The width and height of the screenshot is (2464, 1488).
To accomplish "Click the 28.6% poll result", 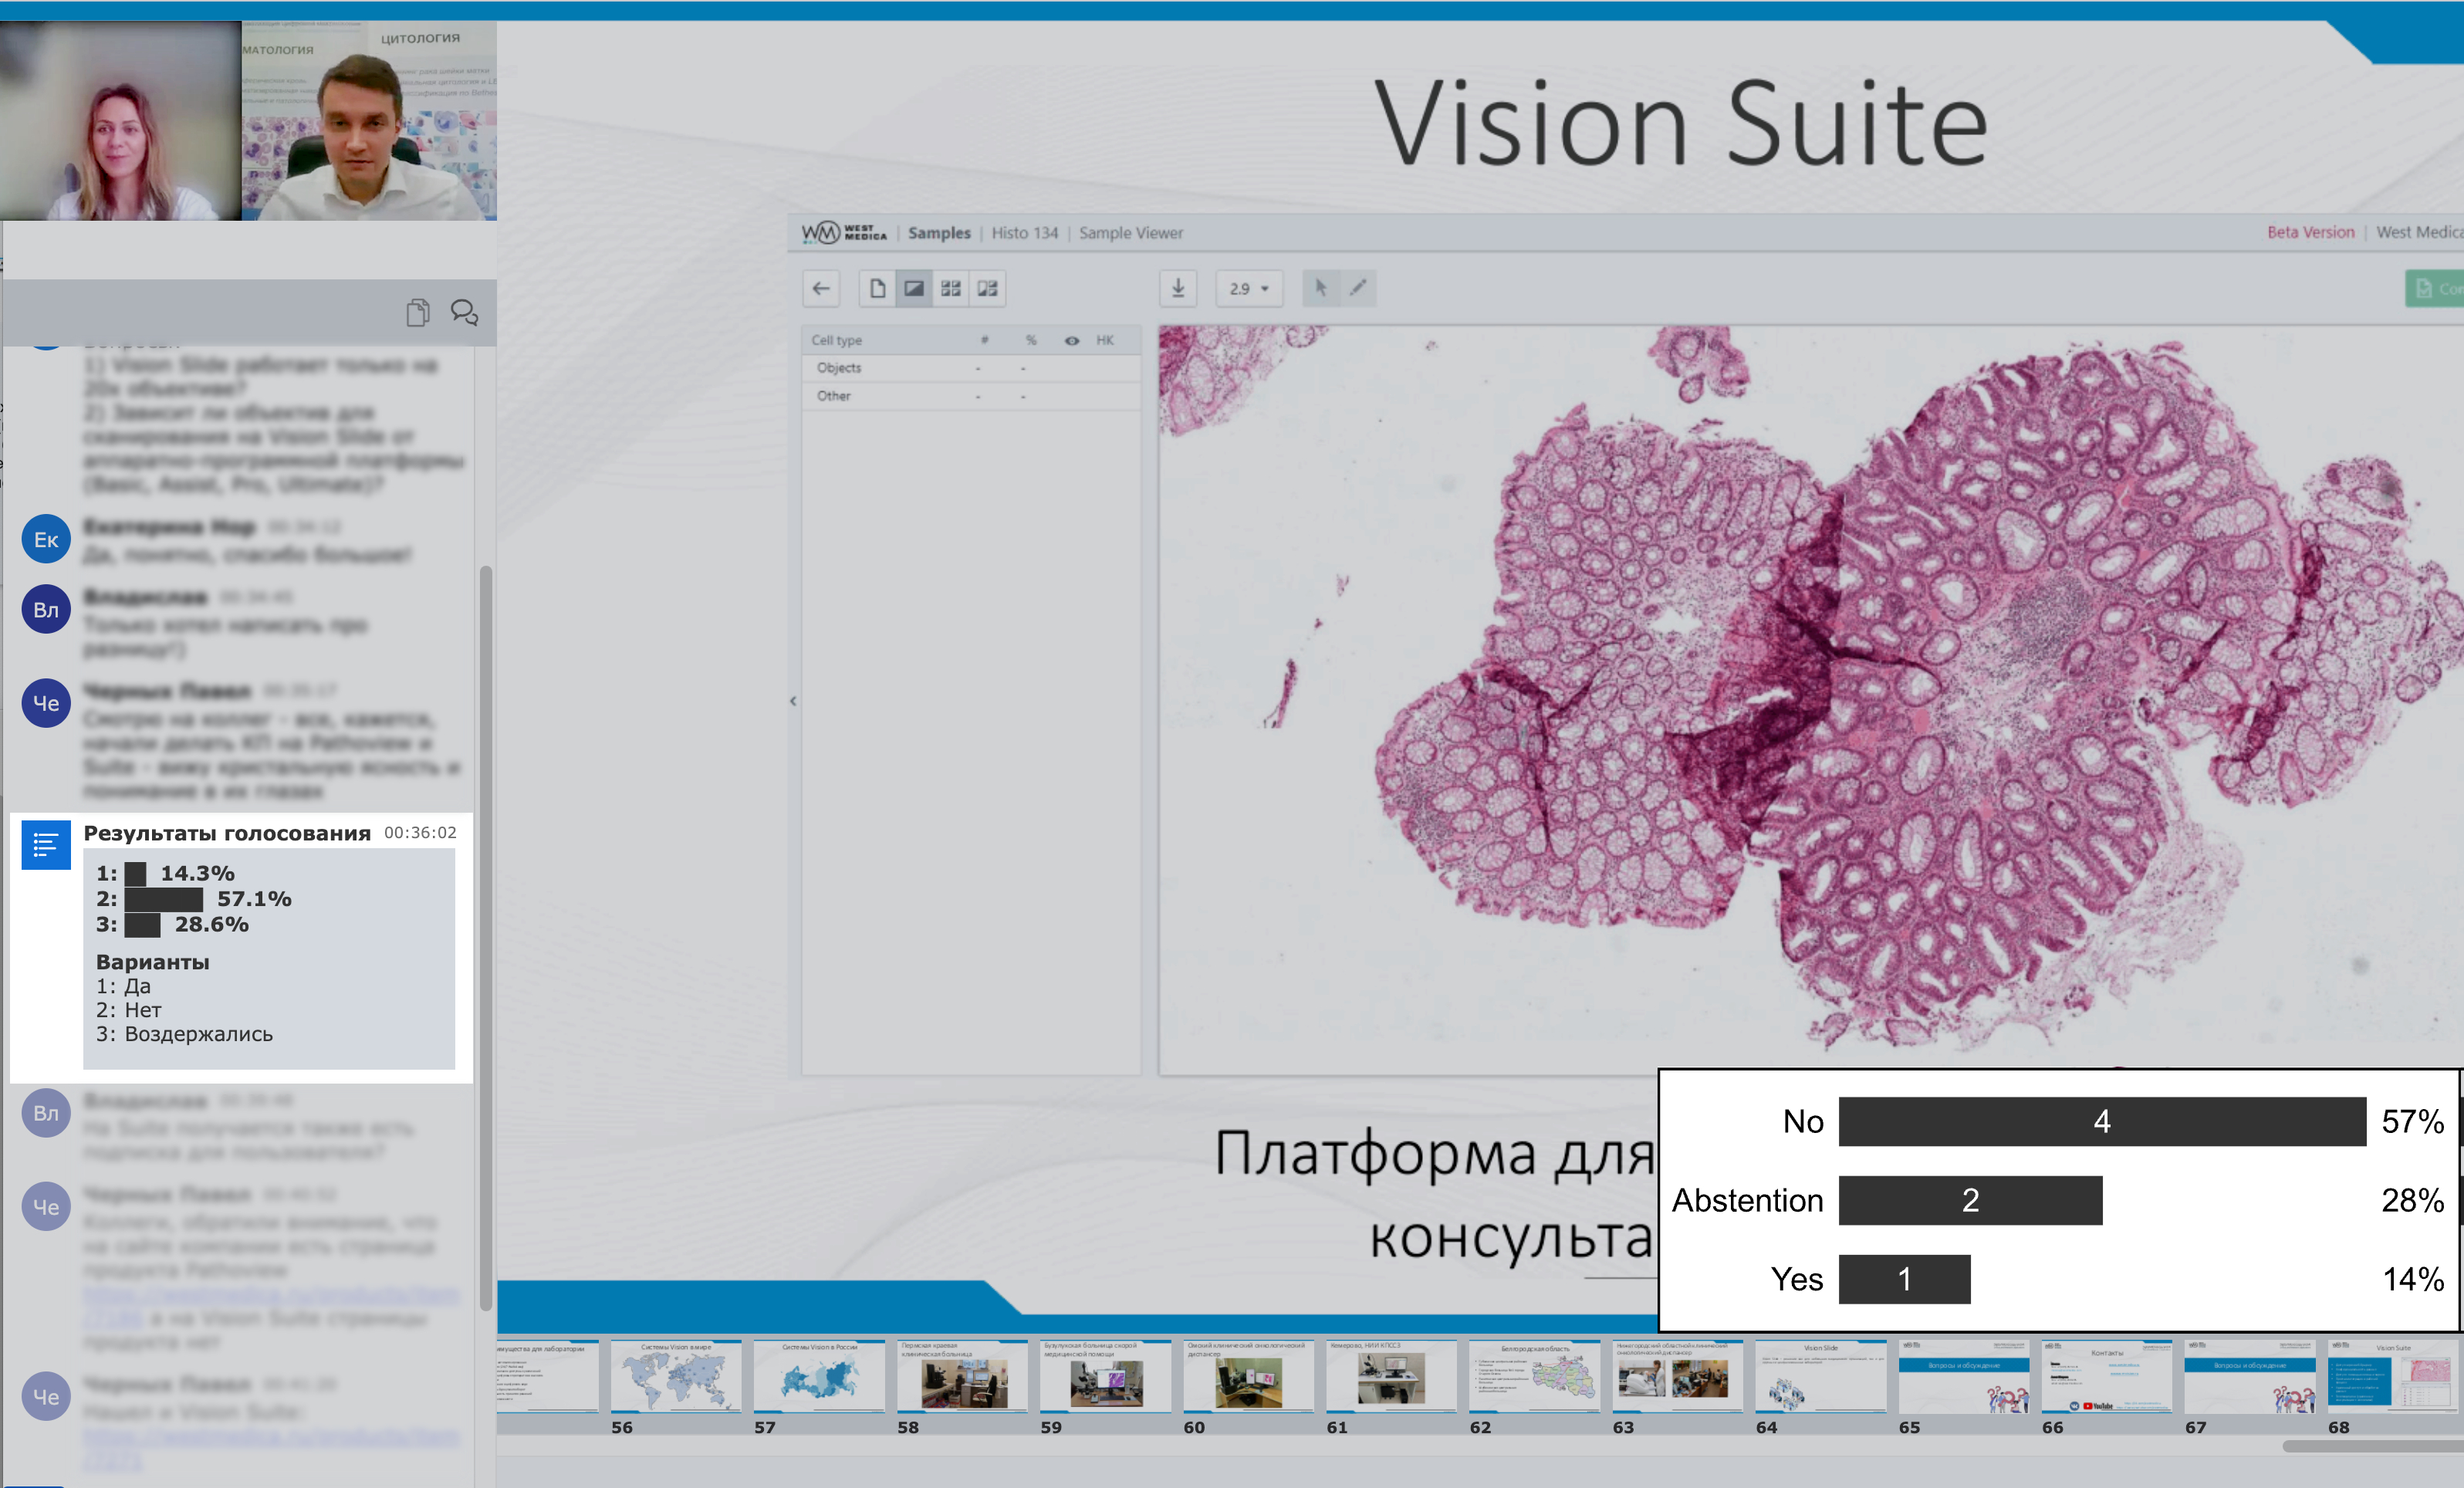I will point(212,925).
